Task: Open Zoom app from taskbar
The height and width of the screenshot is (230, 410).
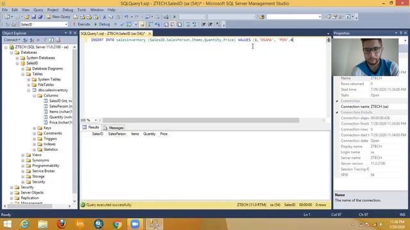Action: coord(135,224)
